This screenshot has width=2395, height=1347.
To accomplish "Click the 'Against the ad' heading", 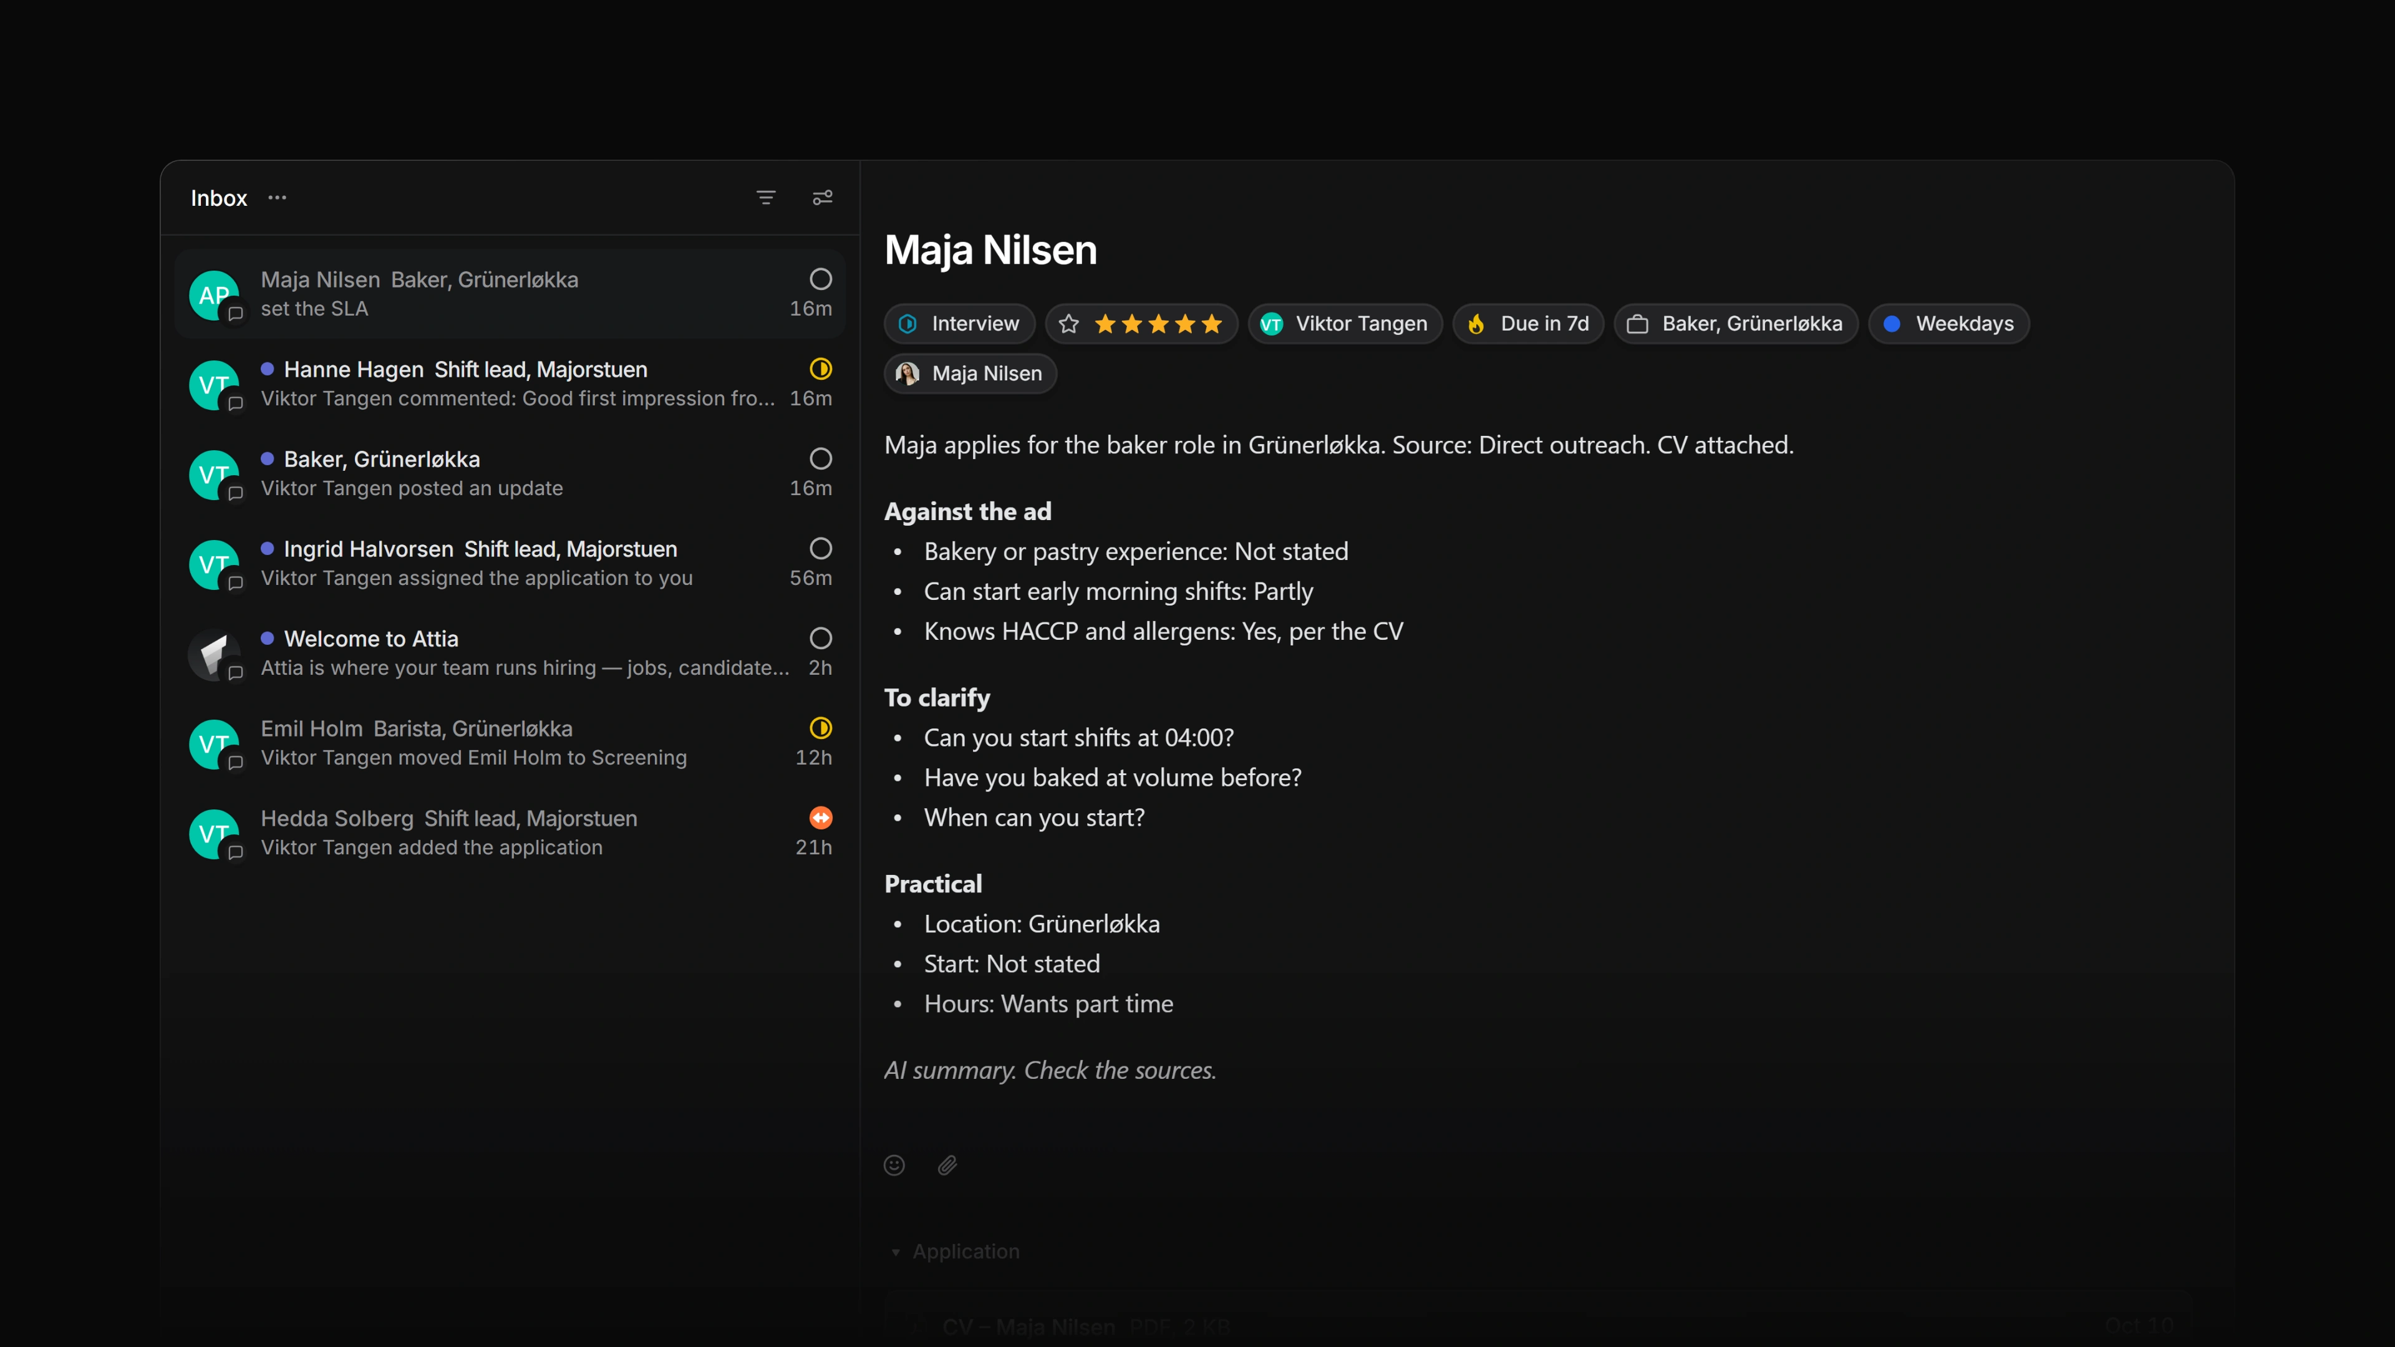I will click(x=968, y=511).
